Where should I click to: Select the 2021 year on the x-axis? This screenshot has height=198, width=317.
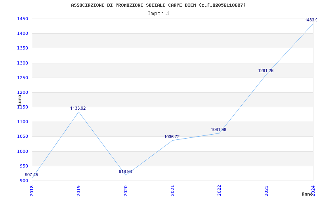click(172, 190)
